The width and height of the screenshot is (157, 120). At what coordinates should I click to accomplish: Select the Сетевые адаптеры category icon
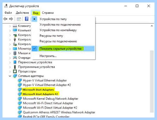(x=15, y=76)
